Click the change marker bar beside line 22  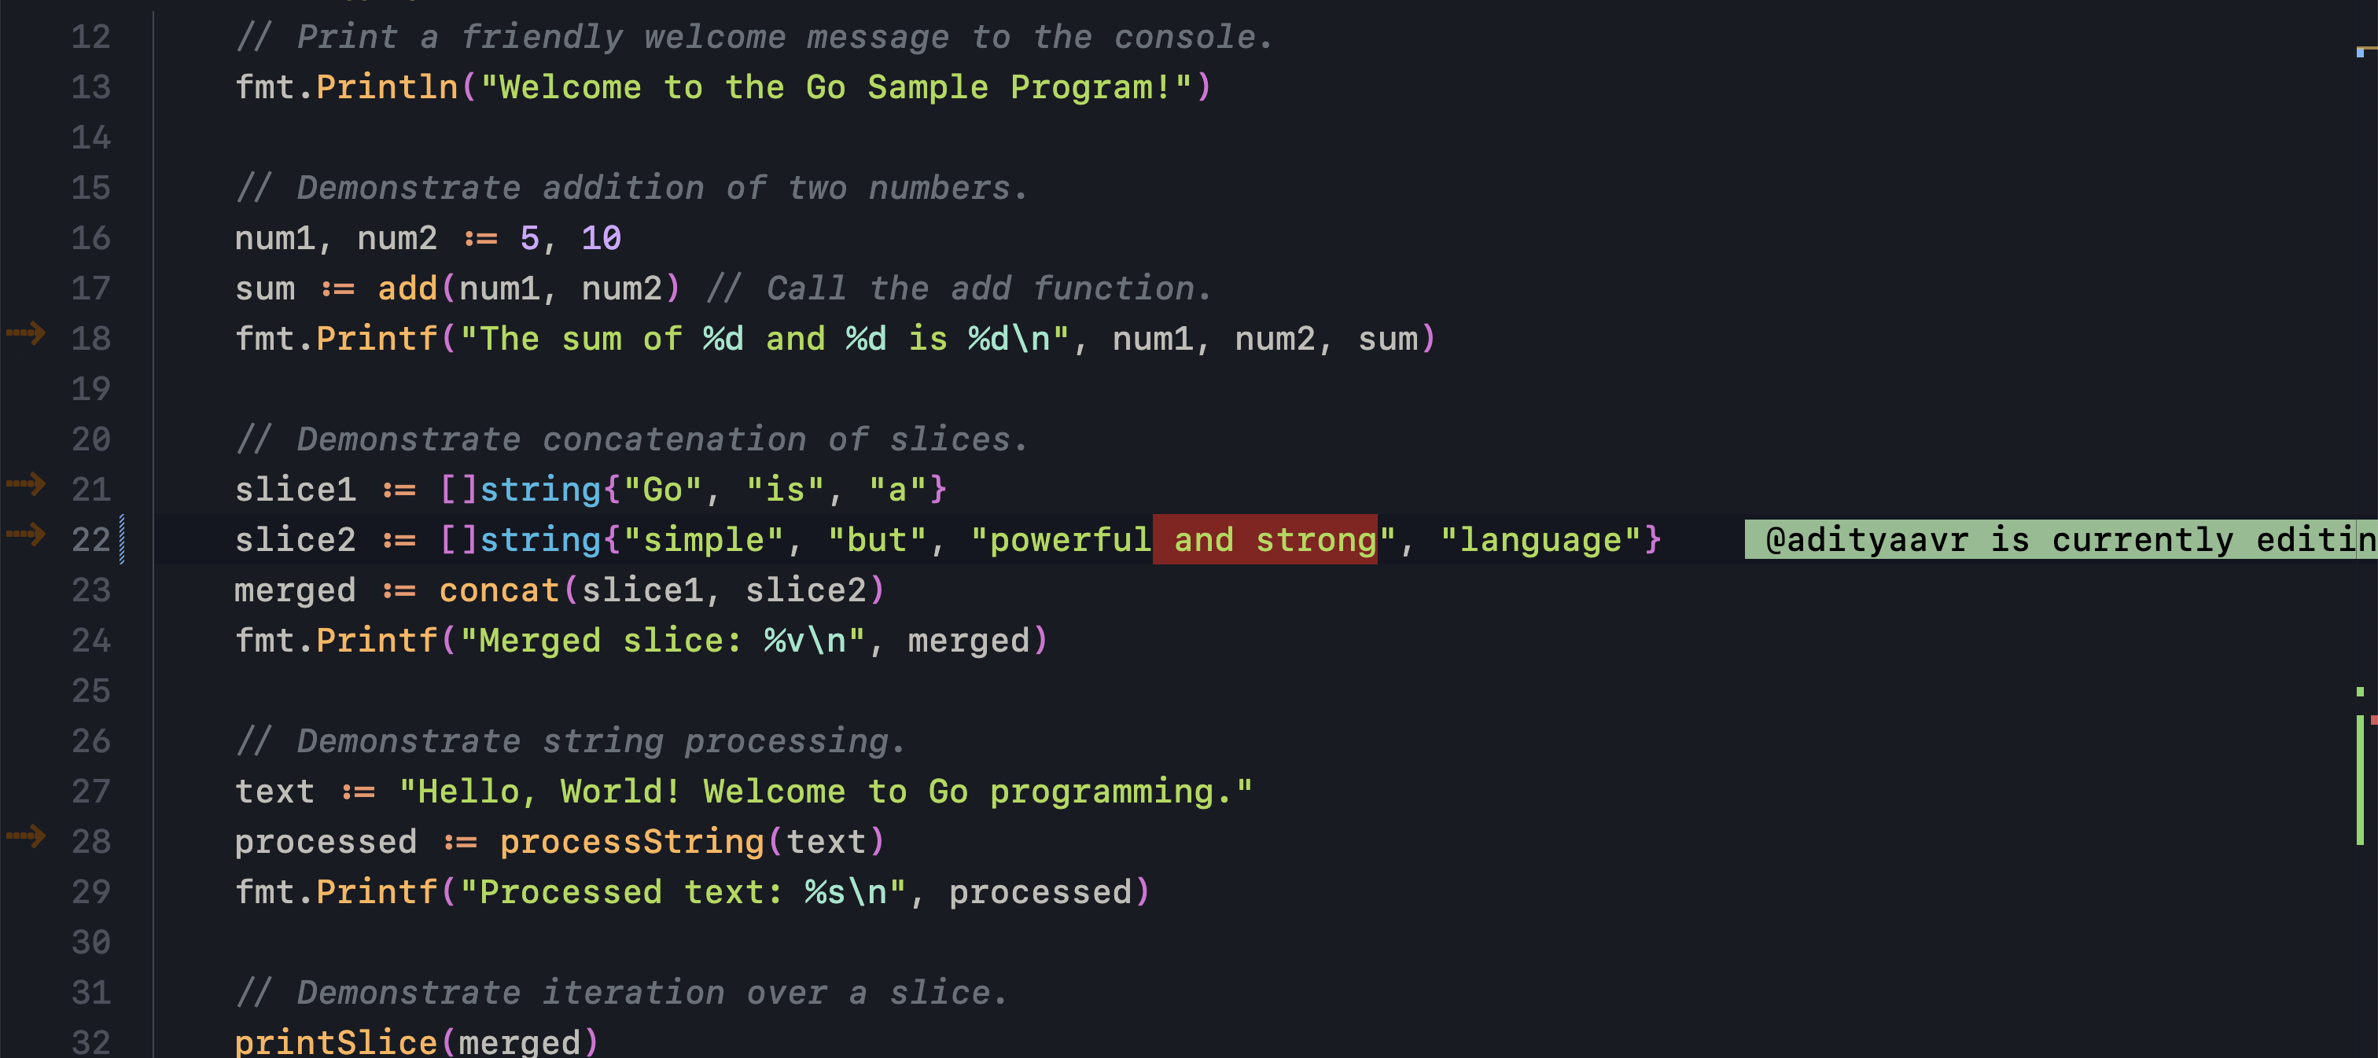point(122,539)
